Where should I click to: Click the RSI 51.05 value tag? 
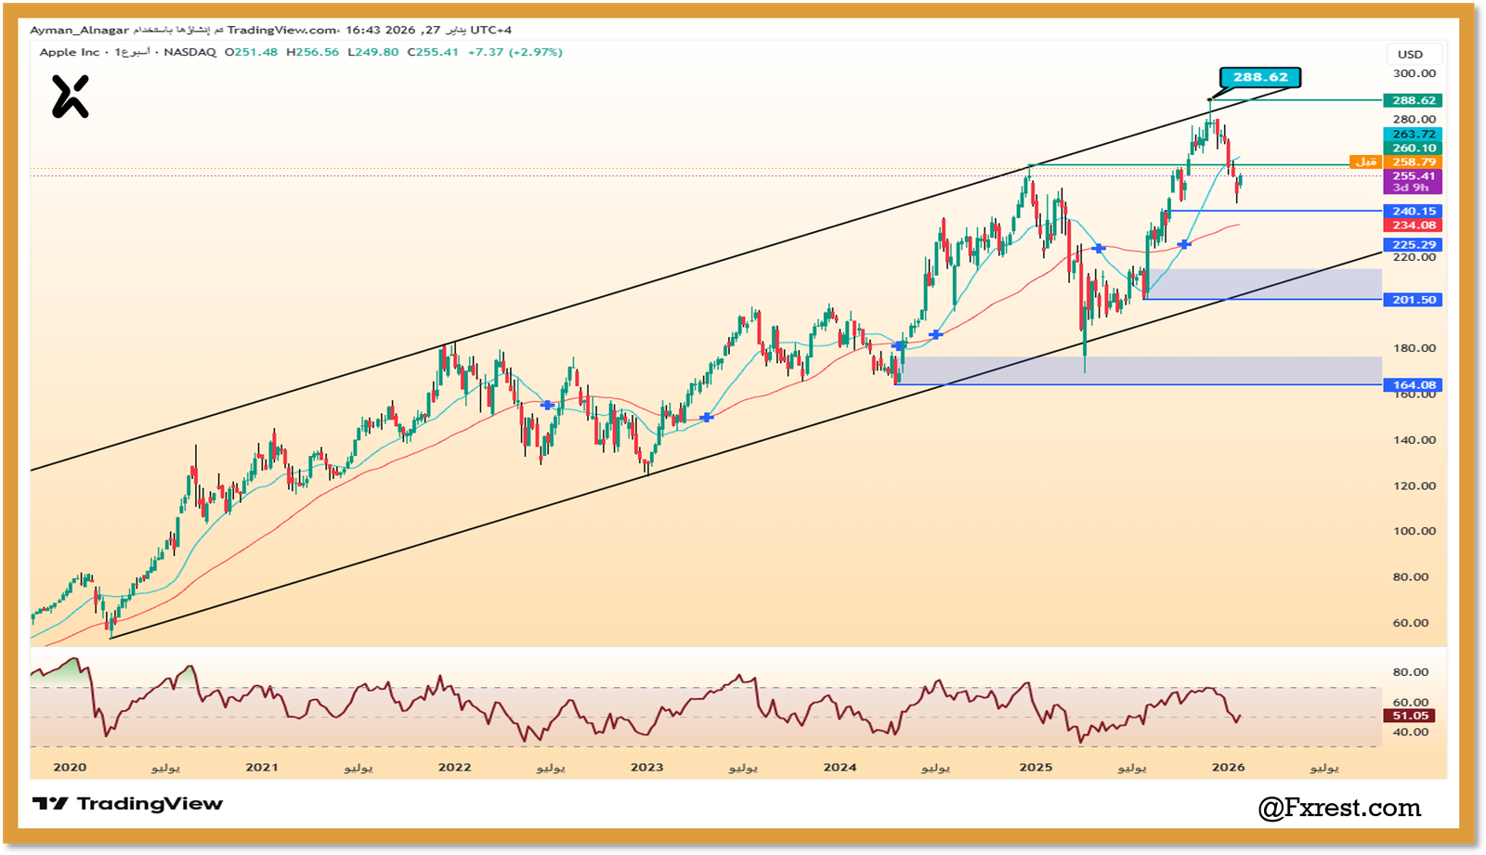1410,716
